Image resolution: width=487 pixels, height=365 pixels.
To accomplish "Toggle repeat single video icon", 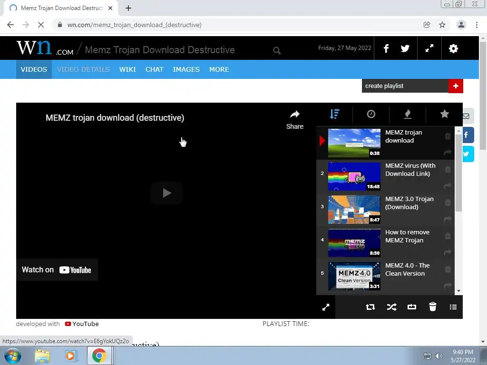I will tap(412, 307).
